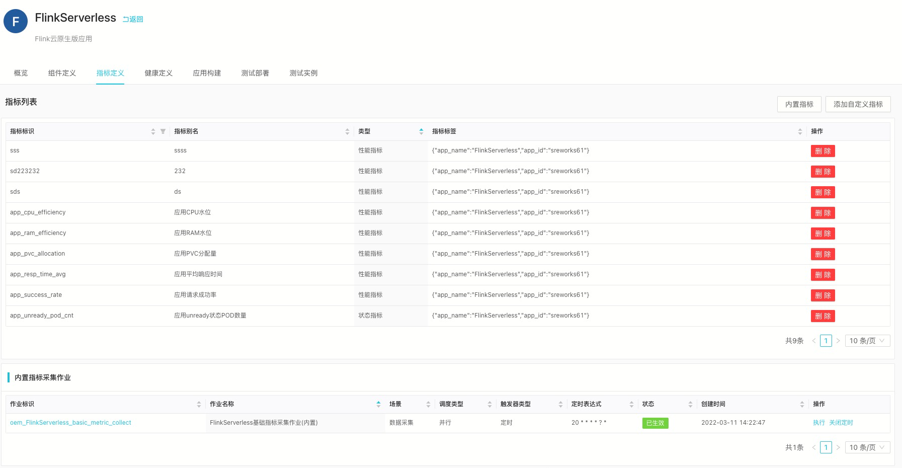This screenshot has height=468, width=902.
Task: Open the 内置指标 button
Action: pos(799,104)
